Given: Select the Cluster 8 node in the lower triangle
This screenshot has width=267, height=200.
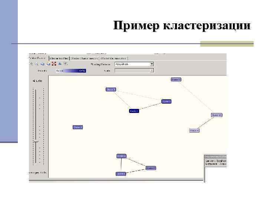Looking at the screenshot, I should click(151, 168).
